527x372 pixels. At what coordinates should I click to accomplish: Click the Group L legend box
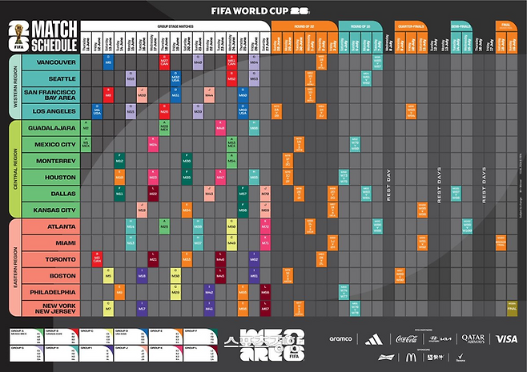click(200, 354)
